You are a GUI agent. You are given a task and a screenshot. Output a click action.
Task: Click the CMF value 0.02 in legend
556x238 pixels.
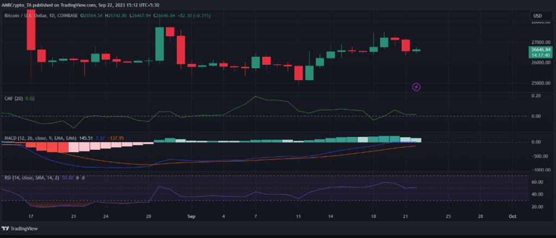click(x=30, y=98)
